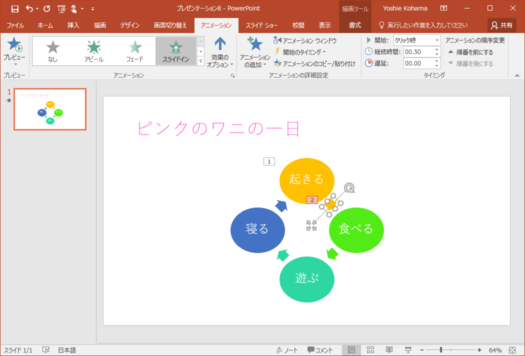Select slide 1 thumbnail
This screenshot has width=525, height=356.
click(50, 109)
